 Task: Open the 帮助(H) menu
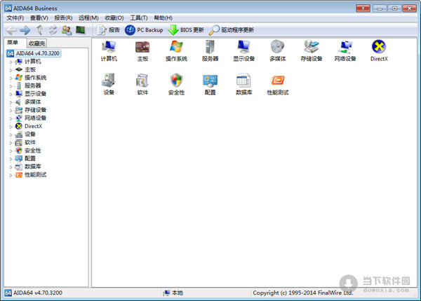[163, 18]
